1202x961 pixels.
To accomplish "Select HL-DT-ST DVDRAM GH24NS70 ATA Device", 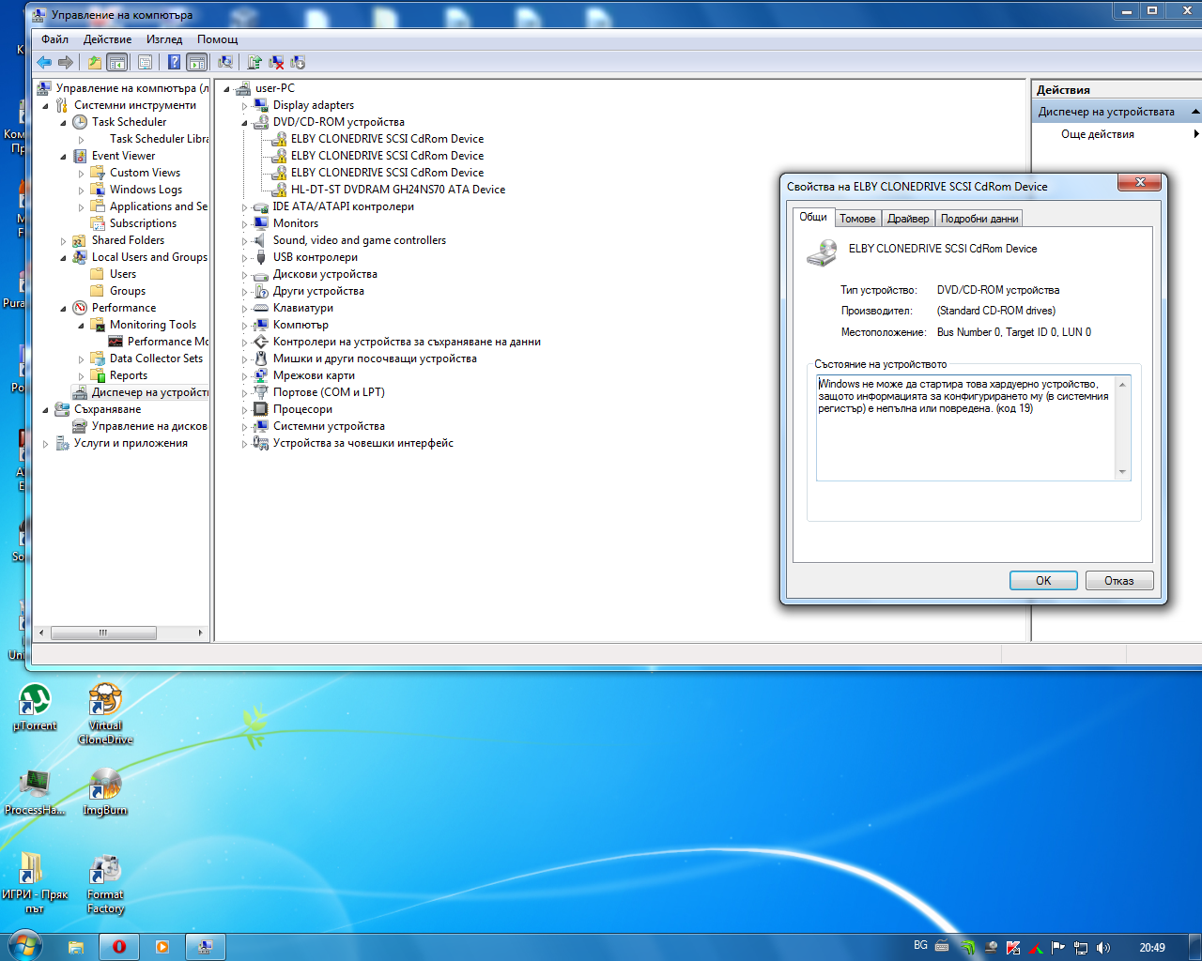I will [398, 190].
